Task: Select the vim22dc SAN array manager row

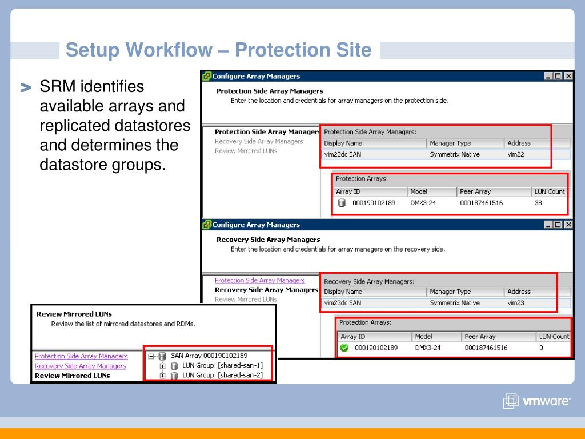Action: point(446,154)
